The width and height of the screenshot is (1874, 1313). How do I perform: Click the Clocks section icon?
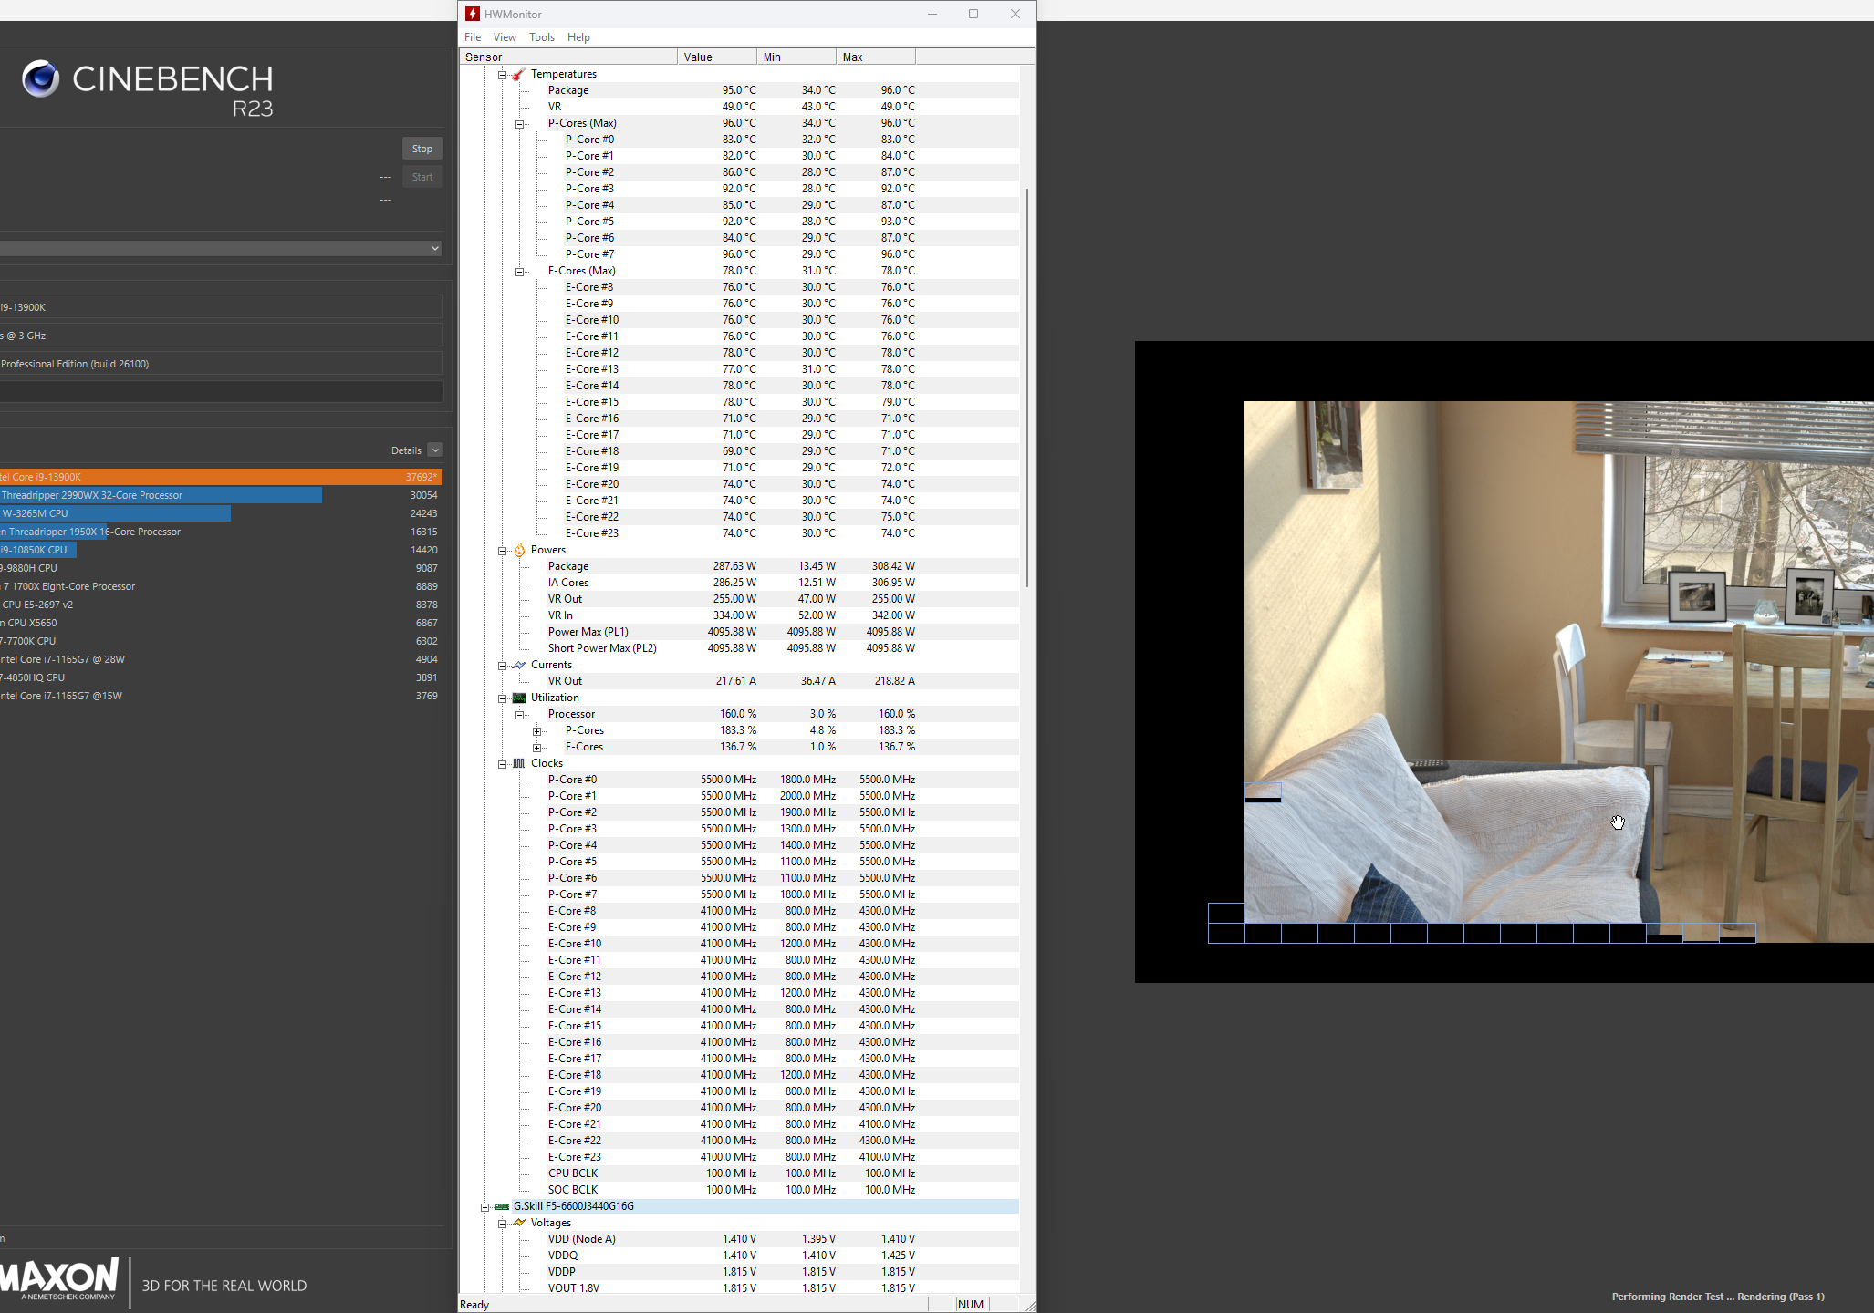(519, 763)
